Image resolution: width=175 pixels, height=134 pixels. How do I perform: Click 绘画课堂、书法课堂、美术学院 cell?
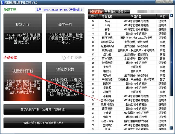[x=136, y=79]
